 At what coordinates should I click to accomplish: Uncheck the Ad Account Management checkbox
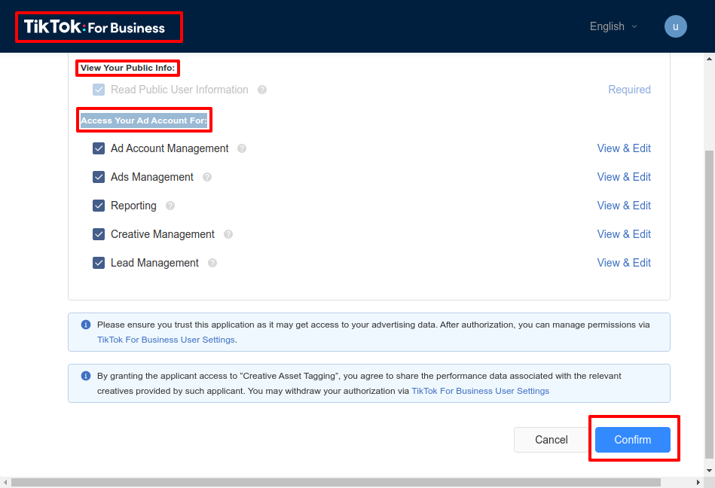pyautogui.click(x=99, y=148)
